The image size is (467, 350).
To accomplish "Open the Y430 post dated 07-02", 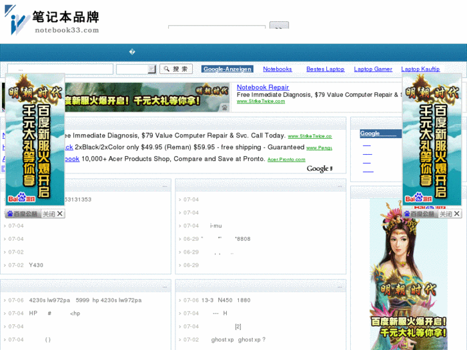I will [36, 265].
